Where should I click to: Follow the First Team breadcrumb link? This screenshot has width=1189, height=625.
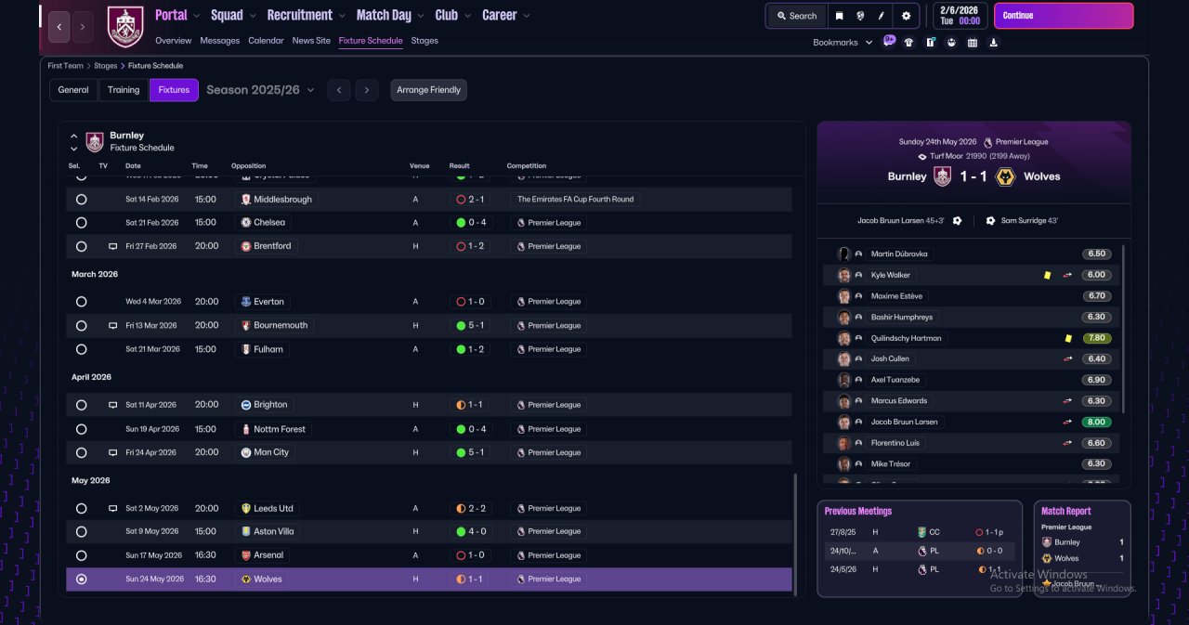tap(66, 66)
